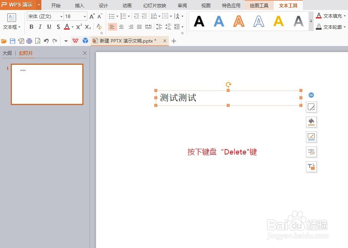Open print preview
This screenshot has height=248, width=348.
pyautogui.click(x=38, y=41)
